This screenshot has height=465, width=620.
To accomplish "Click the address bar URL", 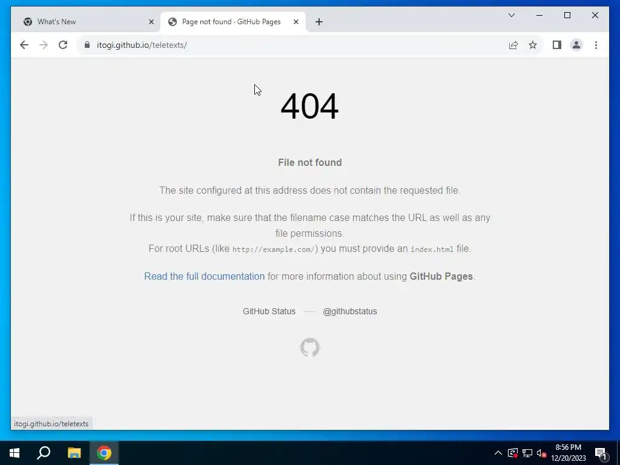I will click(x=142, y=45).
